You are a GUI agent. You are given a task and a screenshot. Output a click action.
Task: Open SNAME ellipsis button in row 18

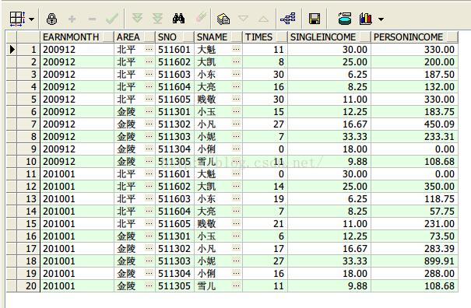(x=236, y=261)
